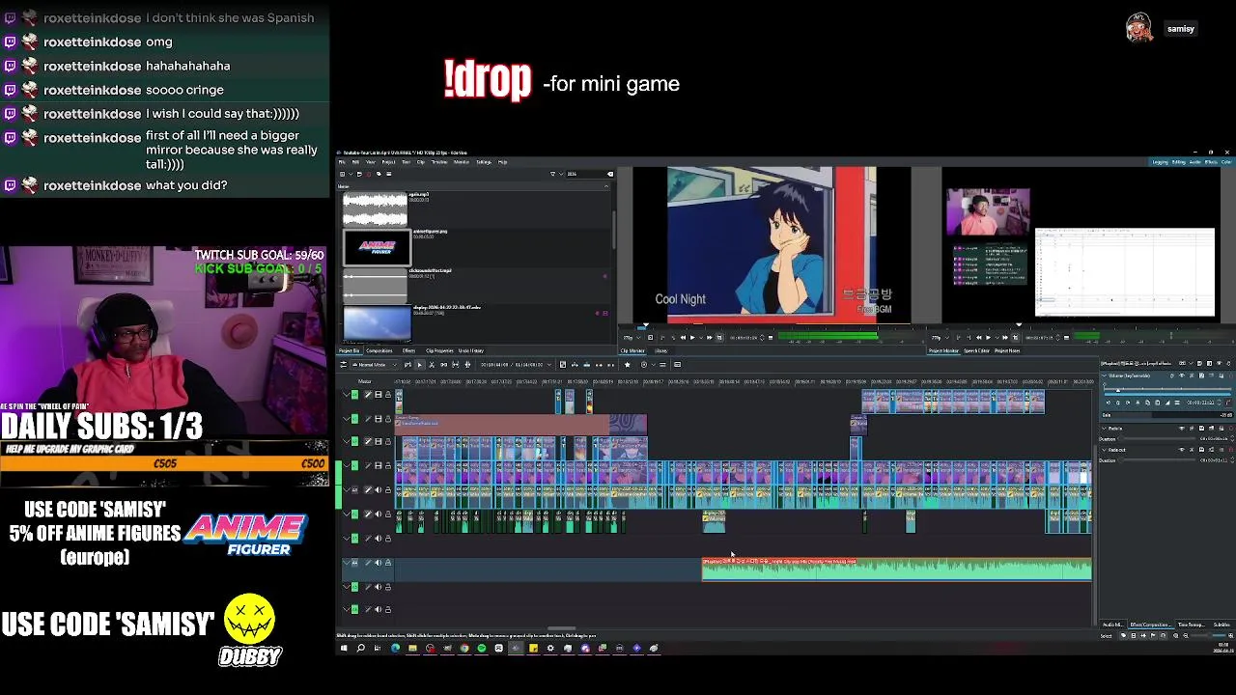Click the add clip icon in Project Bin
Screen dimensions: 1236x695
pyautogui.click(x=343, y=174)
